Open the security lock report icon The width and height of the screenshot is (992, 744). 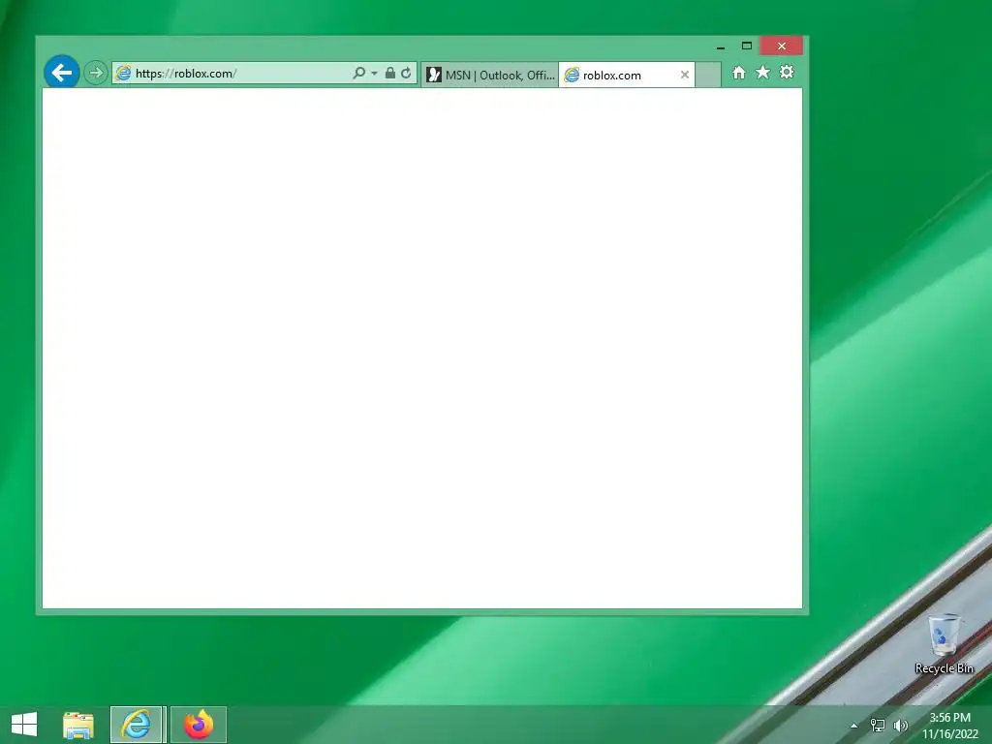tap(390, 73)
